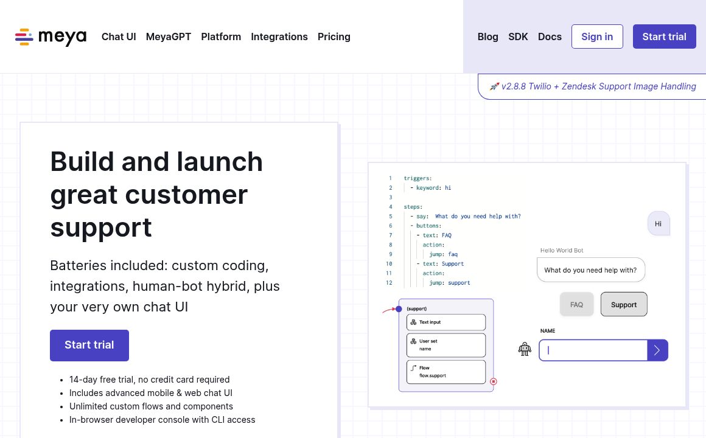Open the SDK link in the header

pyautogui.click(x=518, y=36)
